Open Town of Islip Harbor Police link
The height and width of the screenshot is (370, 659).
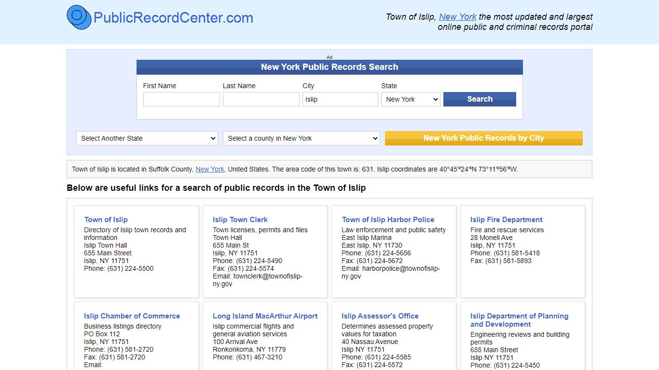[x=388, y=220]
